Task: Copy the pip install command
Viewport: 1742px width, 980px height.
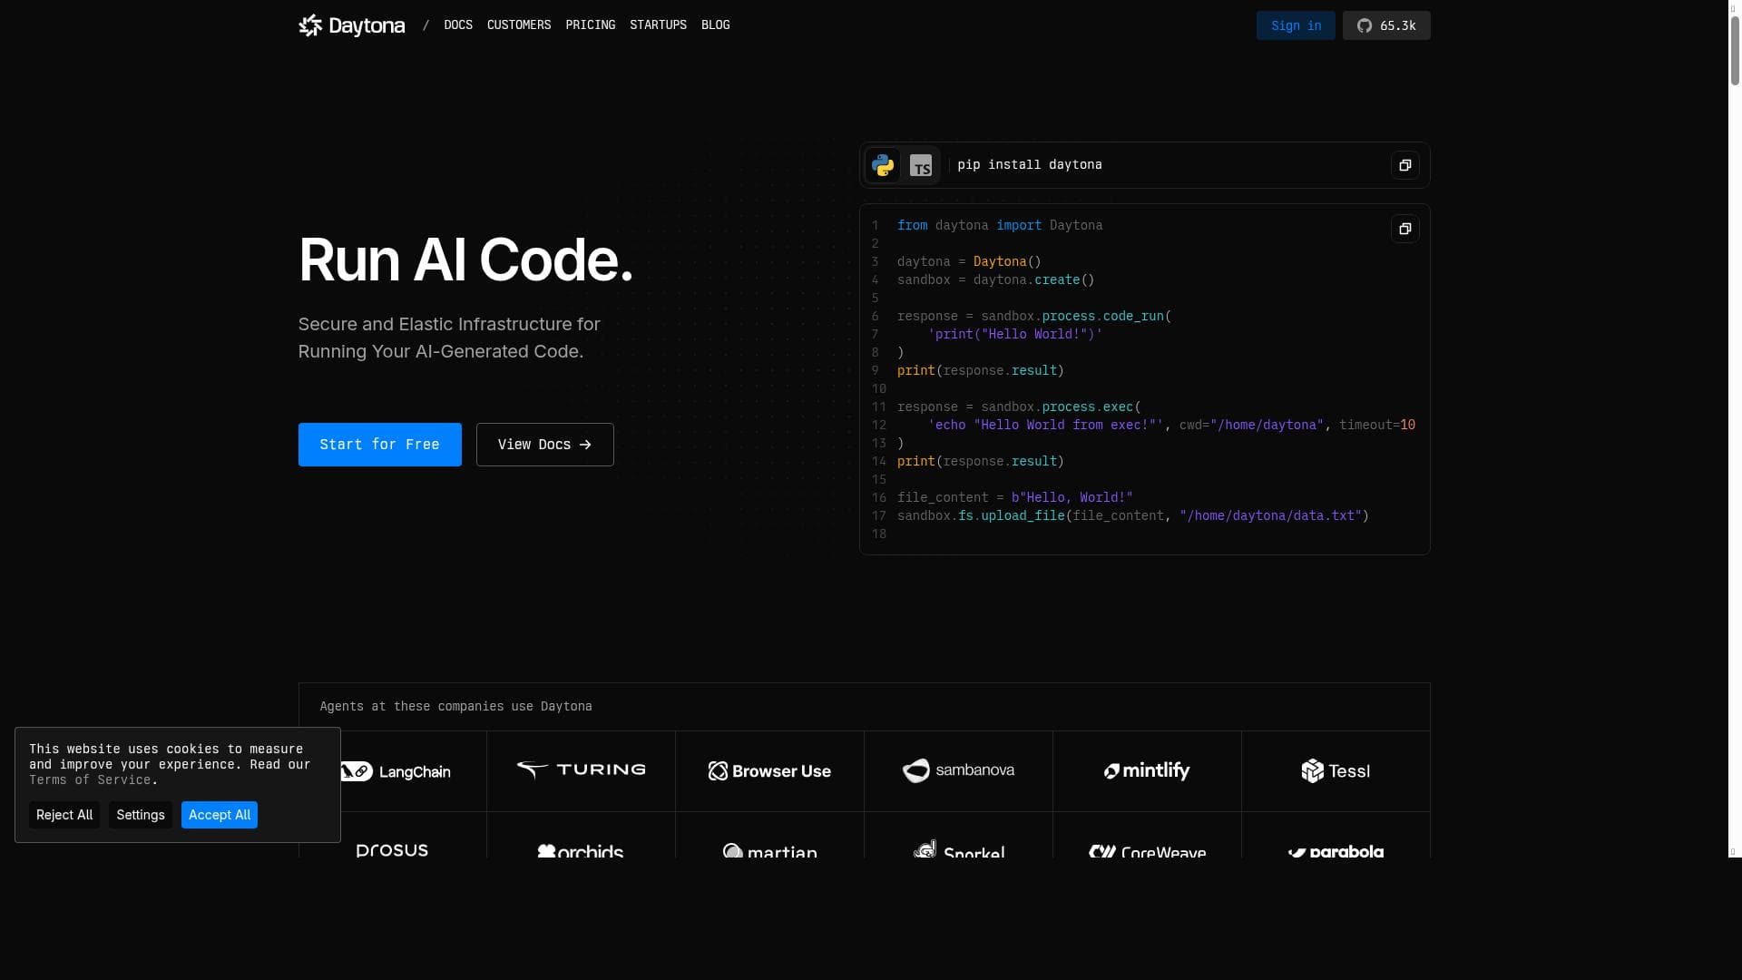Action: (1404, 165)
